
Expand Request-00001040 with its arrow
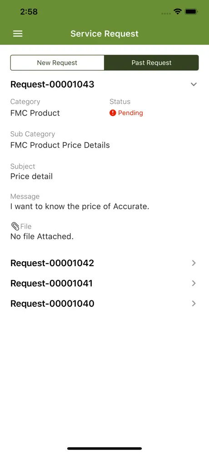point(194,304)
